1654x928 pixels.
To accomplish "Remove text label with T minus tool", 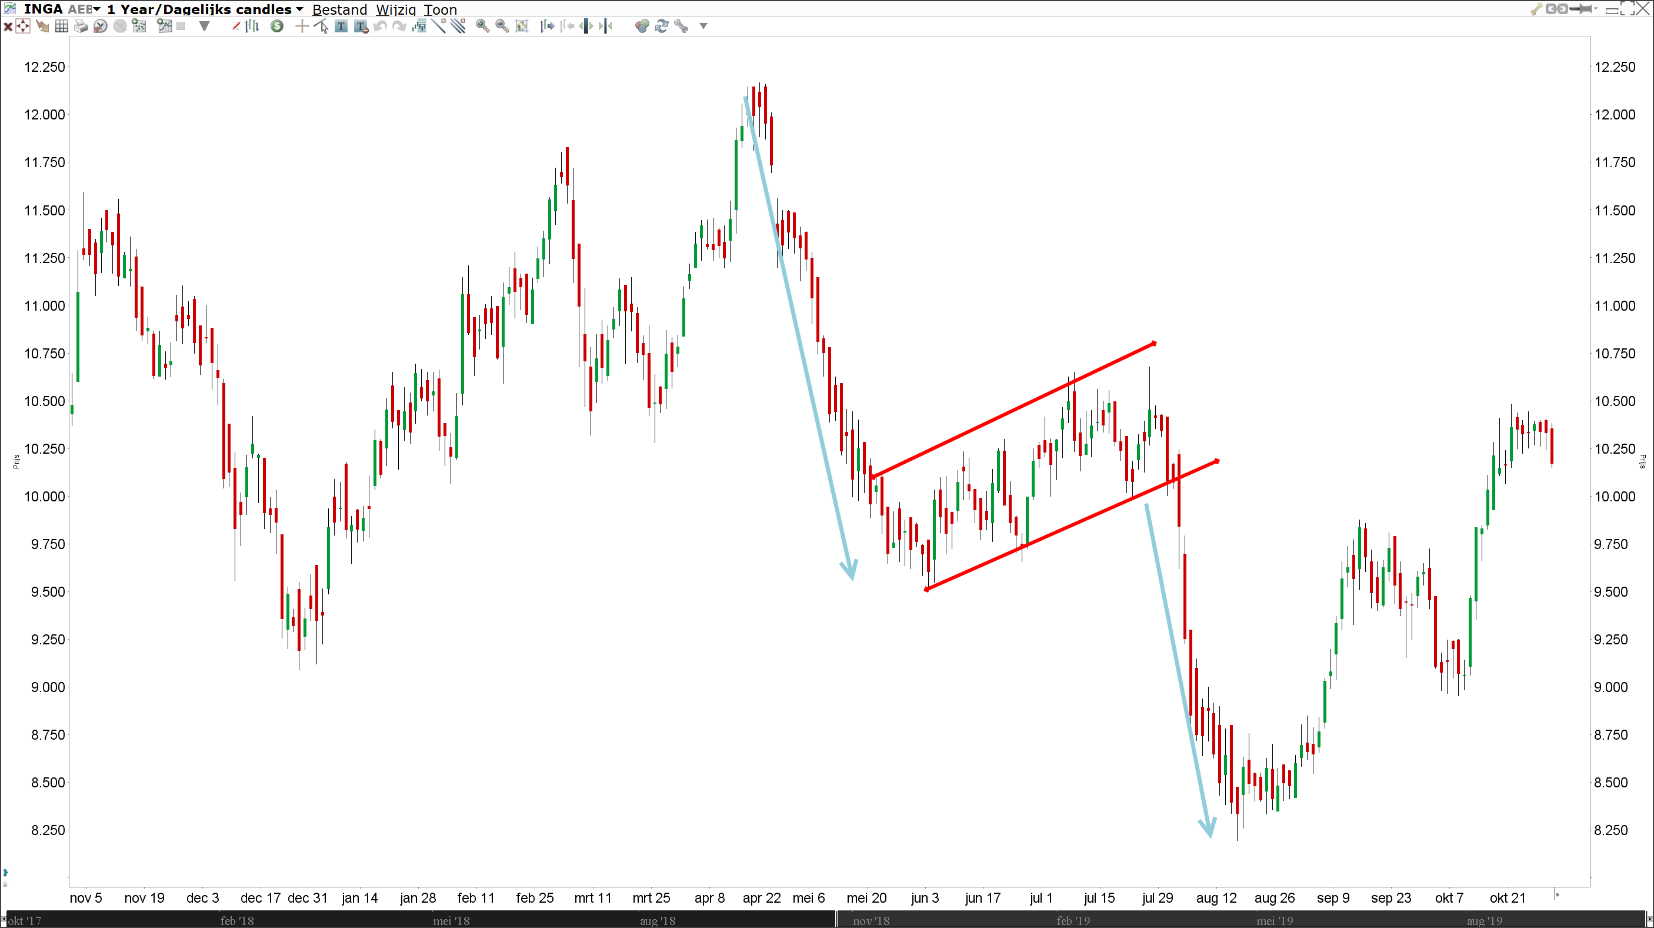I will [361, 26].
